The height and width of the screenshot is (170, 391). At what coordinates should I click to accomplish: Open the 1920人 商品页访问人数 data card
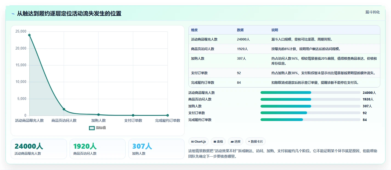[x=98, y=149]
